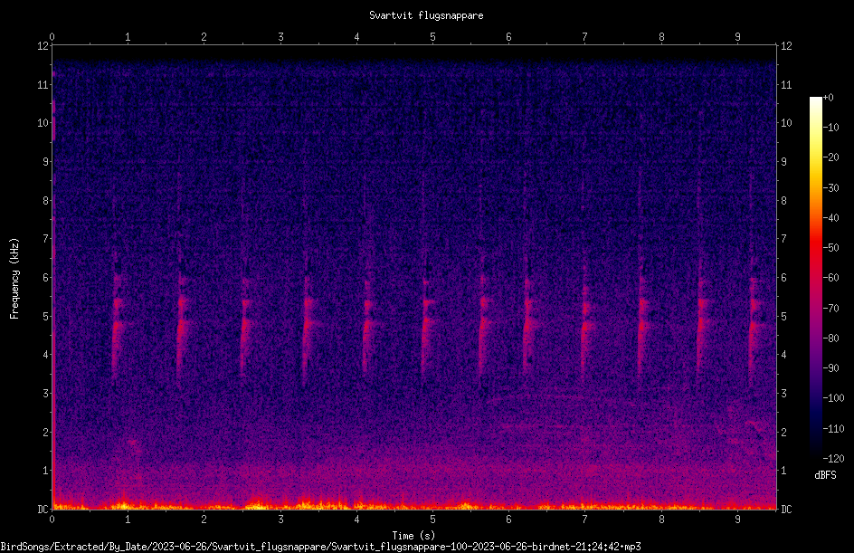
Task: Select the -120 colorbar label
Action: tap(834, 459)
